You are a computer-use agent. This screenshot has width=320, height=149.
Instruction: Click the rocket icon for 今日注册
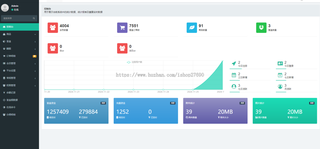click(234, 64)
